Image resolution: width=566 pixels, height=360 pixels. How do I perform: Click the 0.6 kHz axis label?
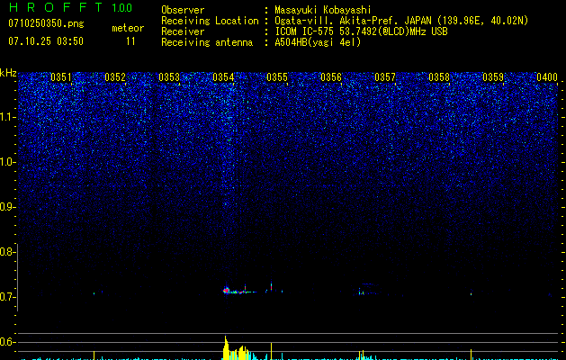tap(6, 342)
